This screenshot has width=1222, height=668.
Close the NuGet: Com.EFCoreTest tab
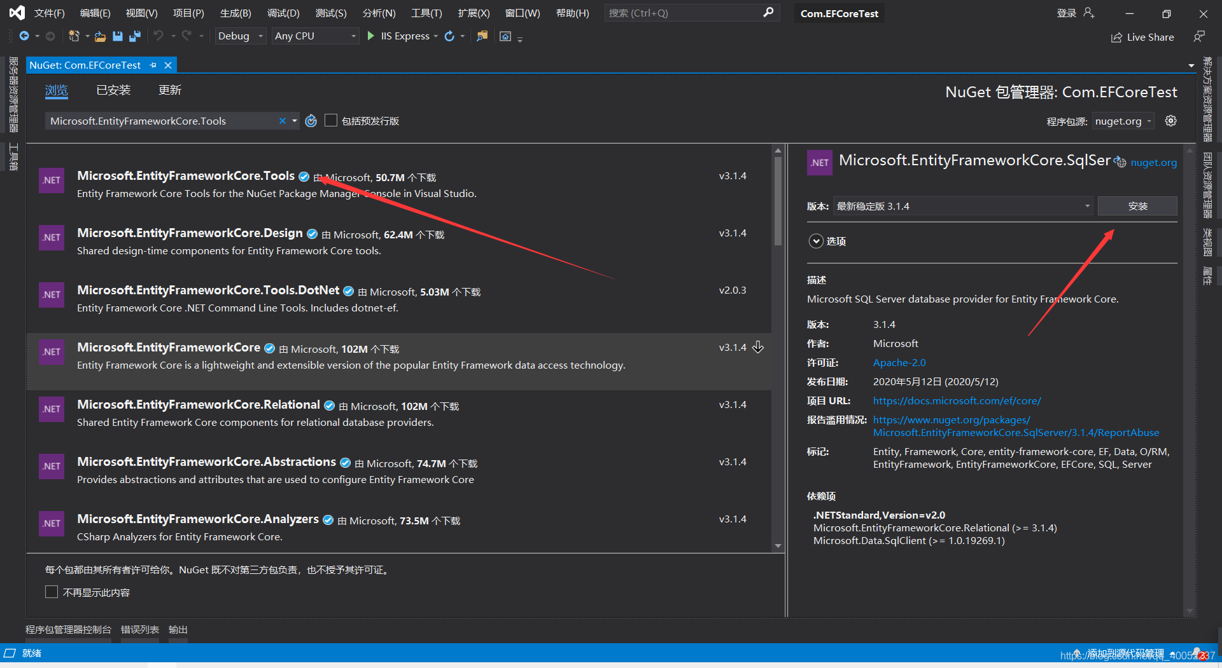[x=168, y=65]
